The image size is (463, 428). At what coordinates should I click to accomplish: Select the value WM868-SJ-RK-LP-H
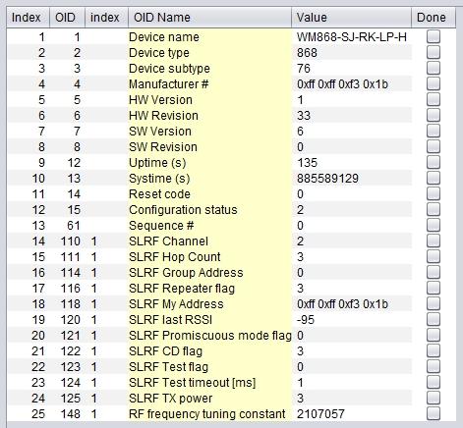pos(352,37)
